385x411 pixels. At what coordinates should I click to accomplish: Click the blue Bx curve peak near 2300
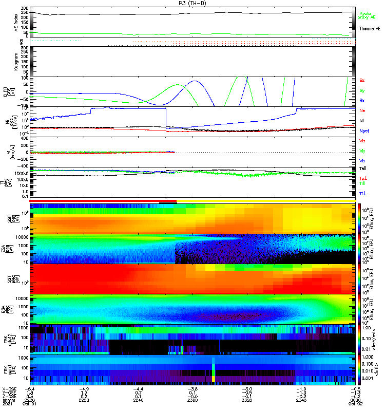tap(195, 81)
